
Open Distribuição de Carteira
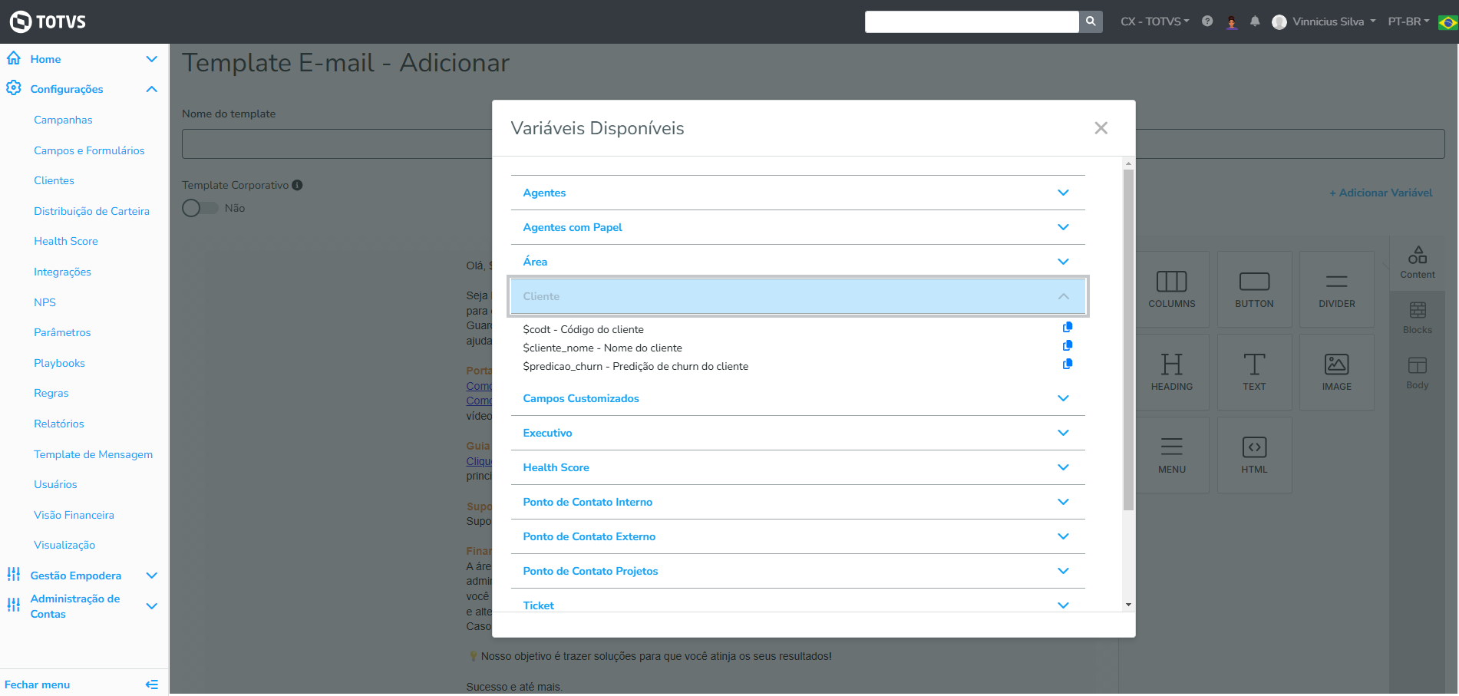point(91,211)
